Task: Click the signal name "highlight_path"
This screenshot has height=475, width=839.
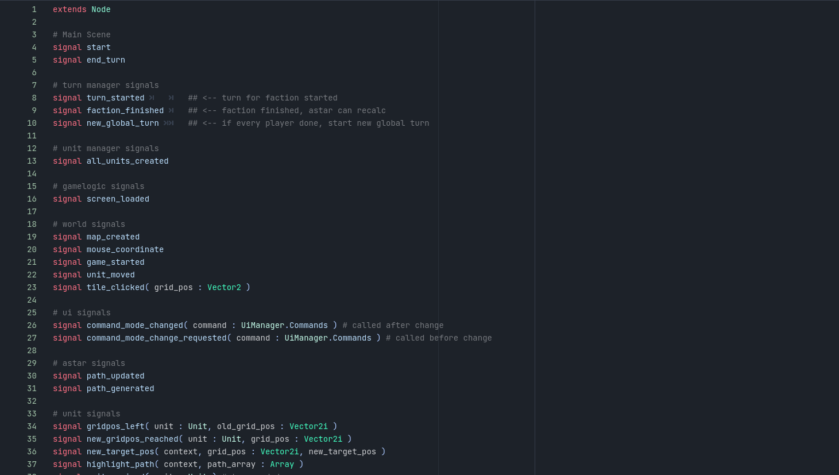Action: coord(121,464)
